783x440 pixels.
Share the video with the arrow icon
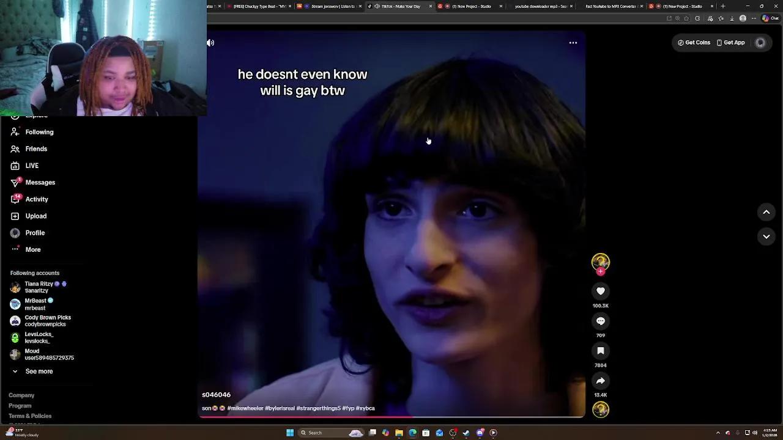(601, 381)
